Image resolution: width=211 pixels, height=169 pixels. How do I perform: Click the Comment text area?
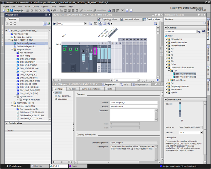click(x=132, y=115)
